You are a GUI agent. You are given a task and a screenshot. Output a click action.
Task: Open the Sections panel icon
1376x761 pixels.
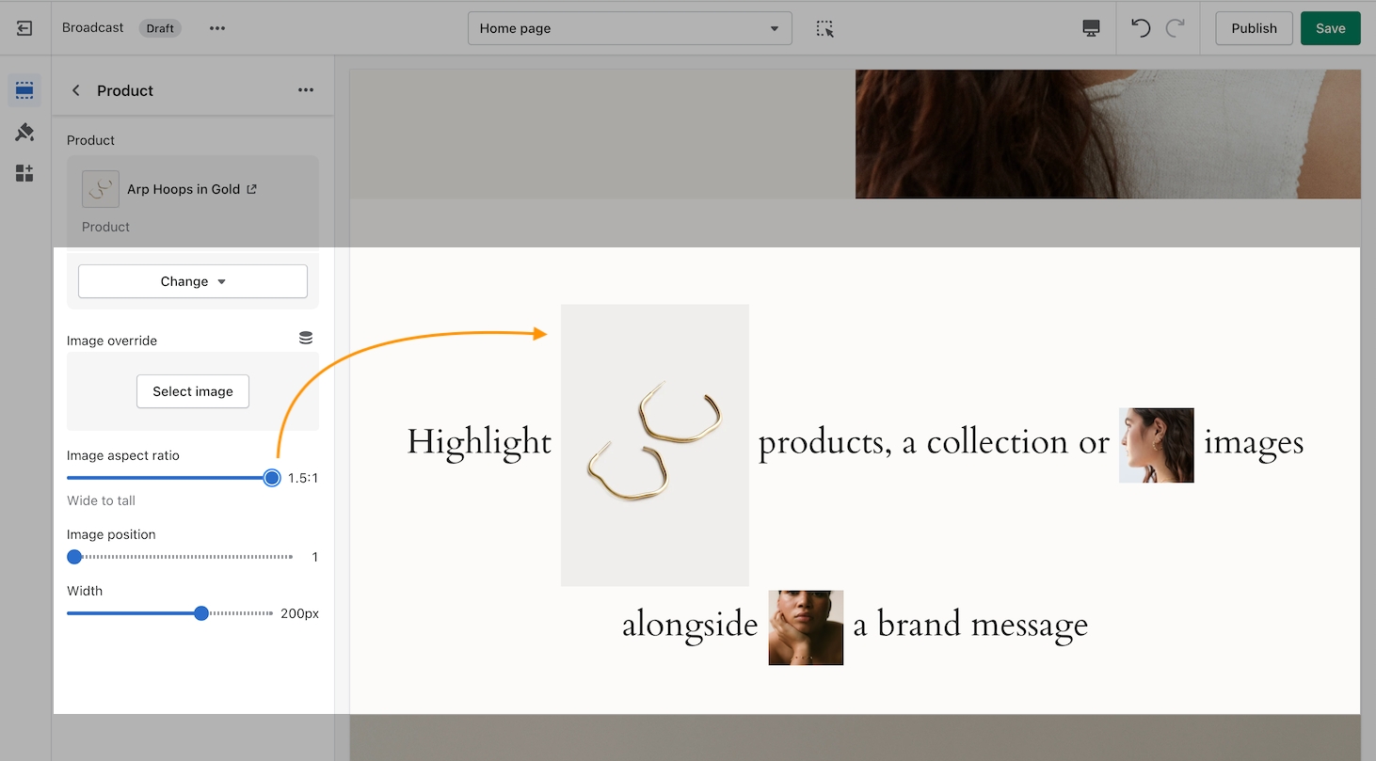click(x=24, y=91)
